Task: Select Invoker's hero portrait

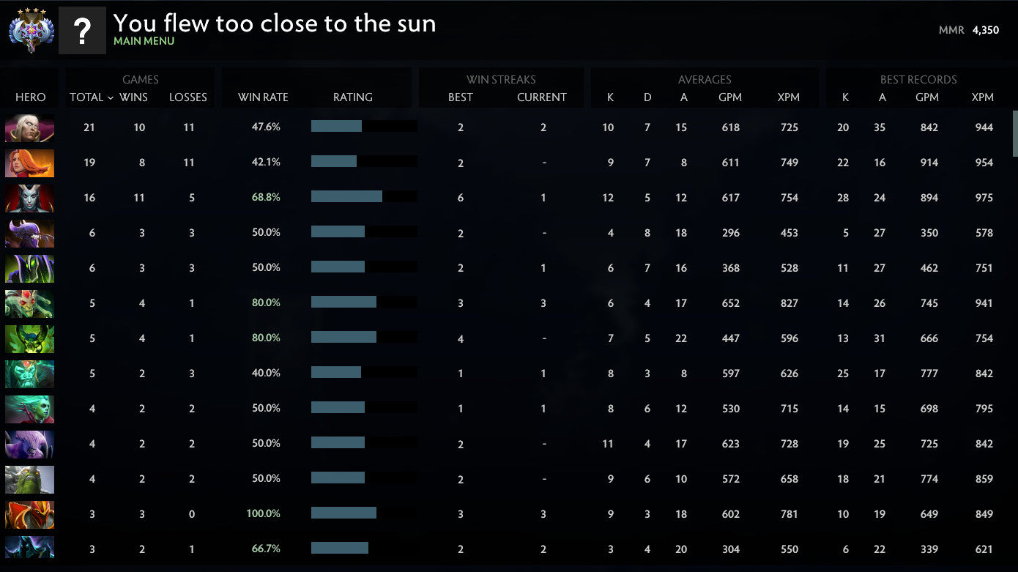Action: tap(29, 128)
